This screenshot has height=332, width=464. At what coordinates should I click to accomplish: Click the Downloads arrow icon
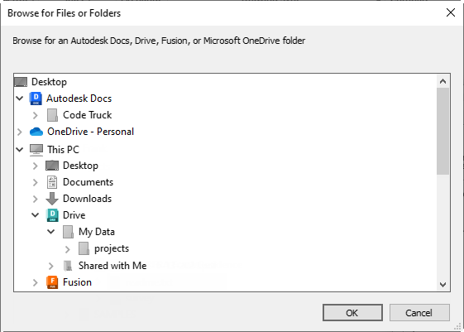52,199
